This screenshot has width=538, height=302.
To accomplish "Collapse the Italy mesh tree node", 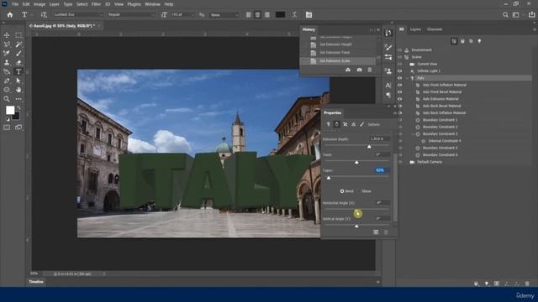I will click(407, 78).
